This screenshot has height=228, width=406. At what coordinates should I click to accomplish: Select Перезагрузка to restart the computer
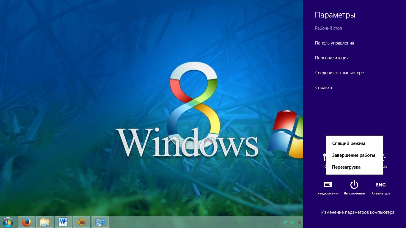346,167
